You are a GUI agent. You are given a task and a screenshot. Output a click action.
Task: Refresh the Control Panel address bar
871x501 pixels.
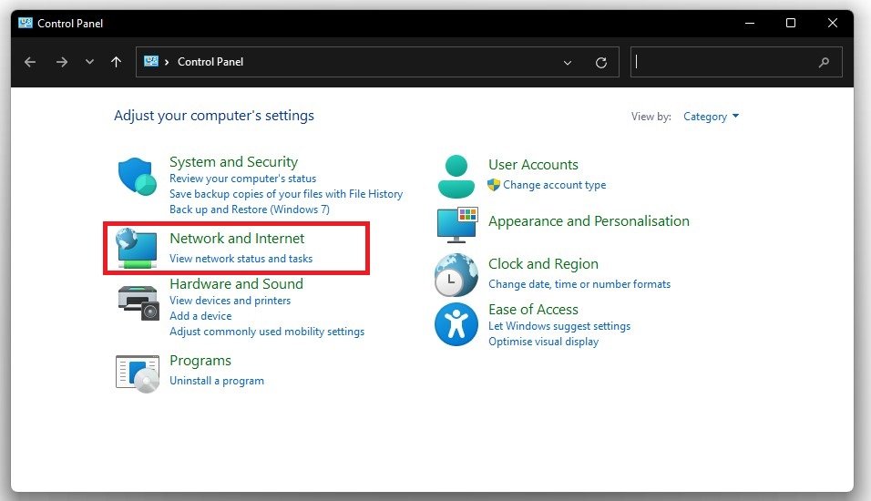tap(601, 63)
